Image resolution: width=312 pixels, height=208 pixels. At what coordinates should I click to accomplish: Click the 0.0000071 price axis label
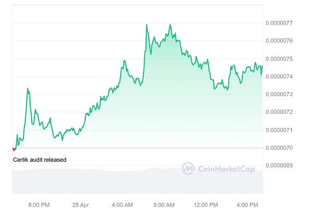(x=281, y=130)
